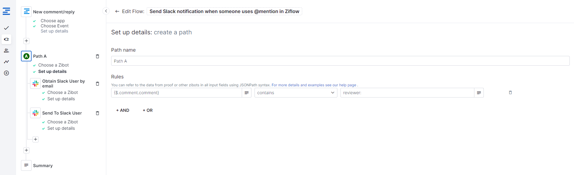Open the Summary step
Viewport: 574px width, 175px height.
point(43,166)
